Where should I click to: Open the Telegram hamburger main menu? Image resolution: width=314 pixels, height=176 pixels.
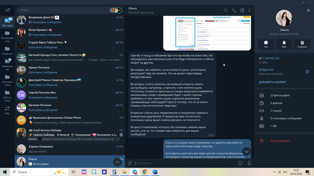pyautogui.click(x=7, y=10)
